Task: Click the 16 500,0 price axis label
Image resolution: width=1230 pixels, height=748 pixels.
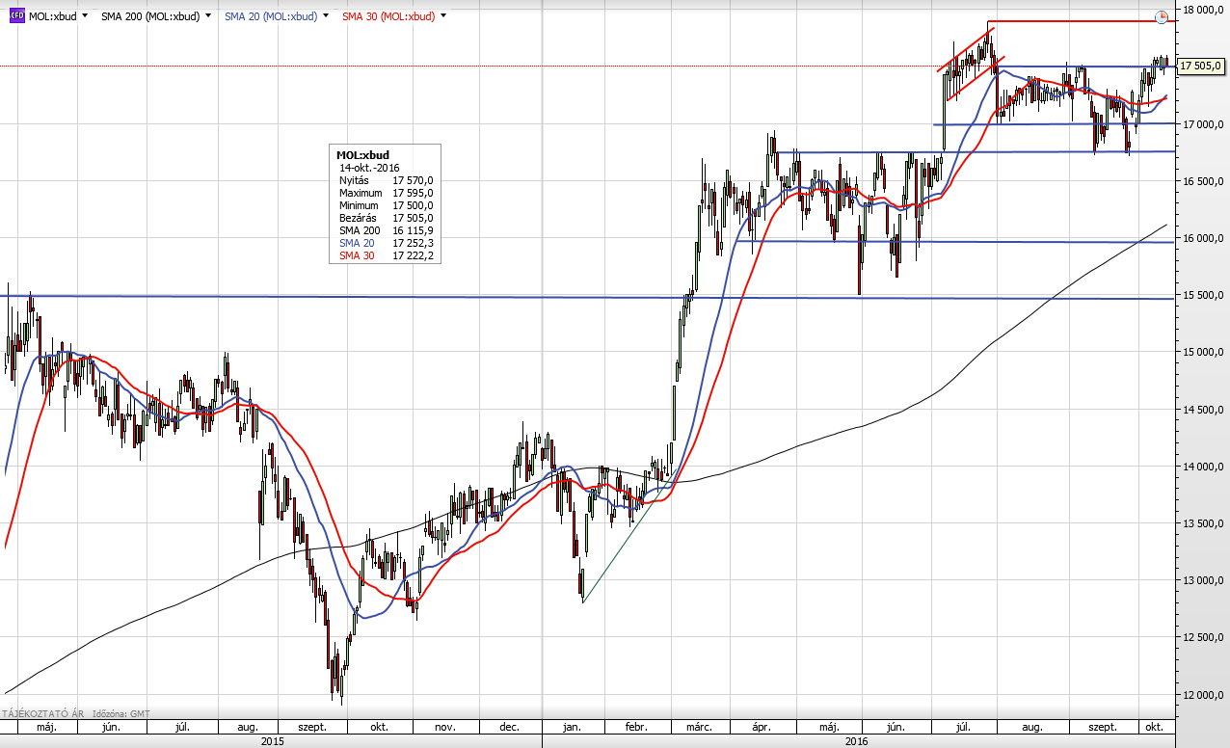Action: pyautogui.click(x=1203, y=181)
